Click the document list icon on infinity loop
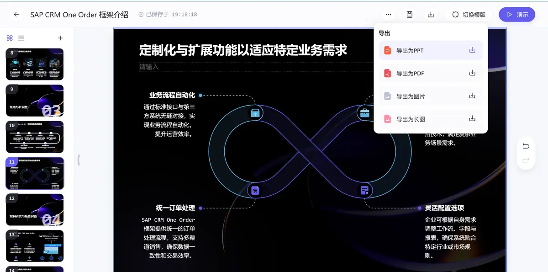The image size is (548, 272). [x=364, y=190]
